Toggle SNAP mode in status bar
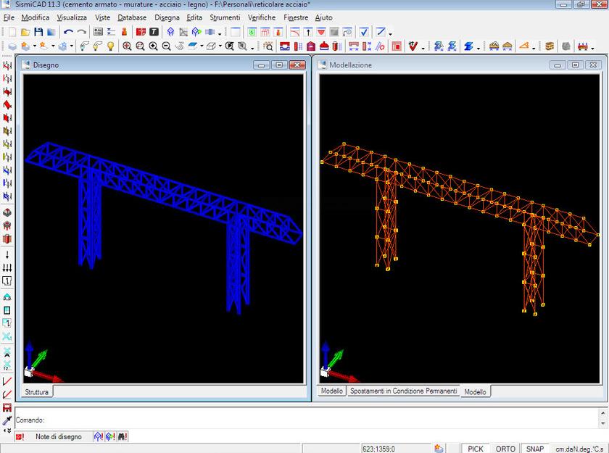 tap(535, 449)
